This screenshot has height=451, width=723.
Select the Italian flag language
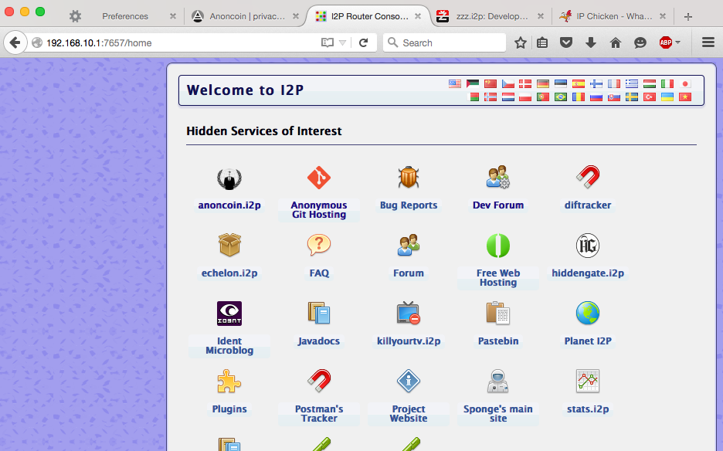point(667,83)
